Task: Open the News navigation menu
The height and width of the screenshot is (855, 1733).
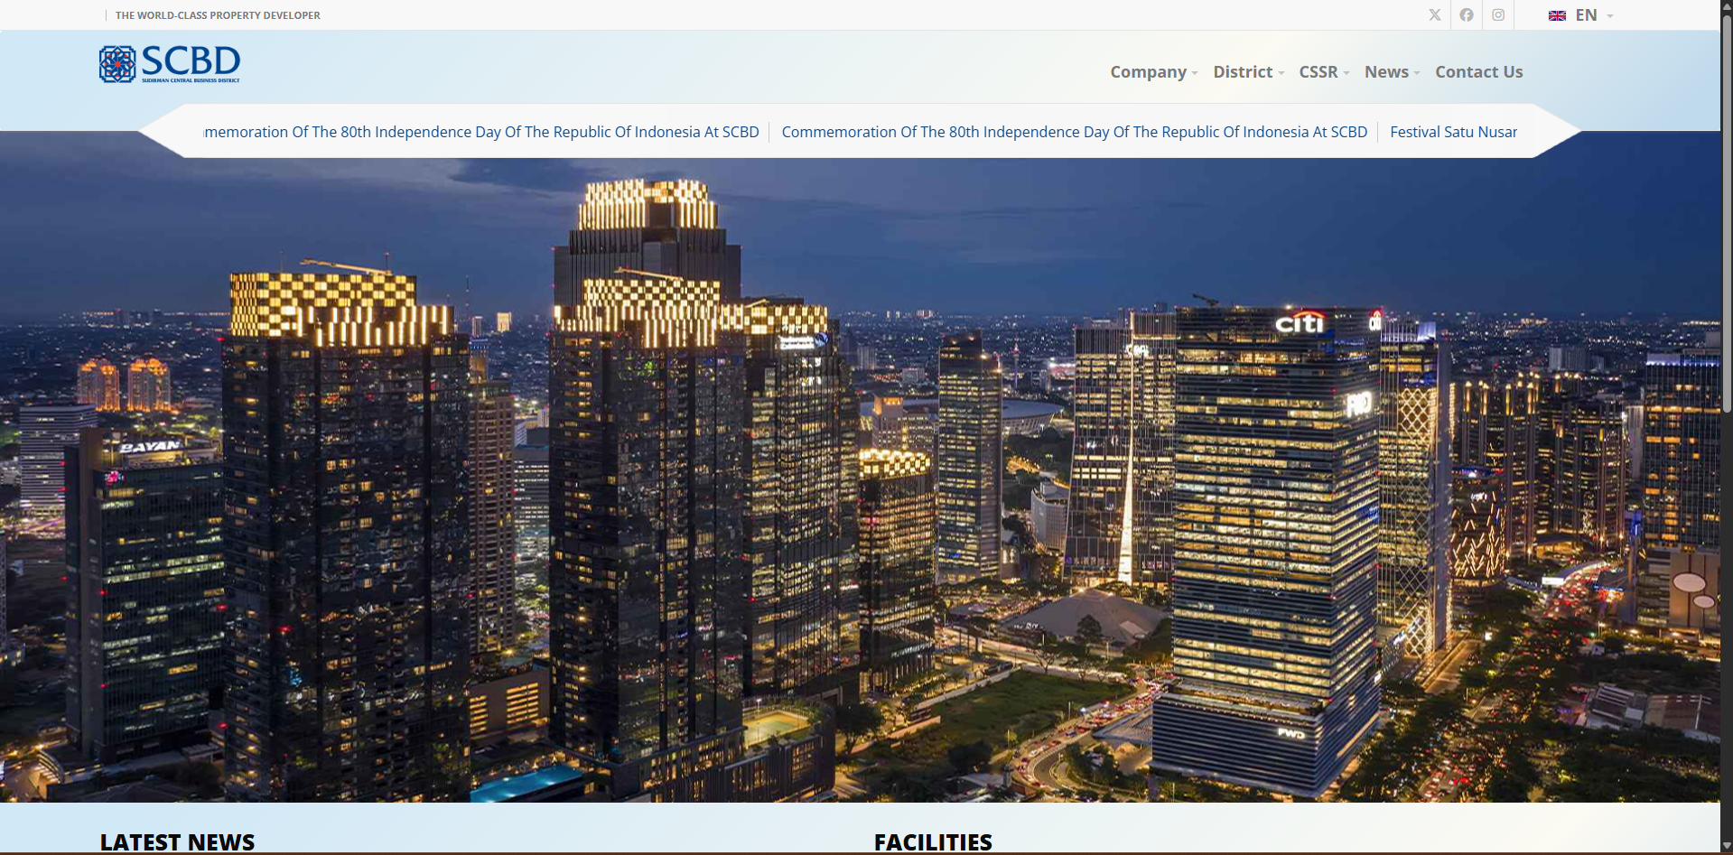Action: pyautogui.click(x=1392, y=72)
